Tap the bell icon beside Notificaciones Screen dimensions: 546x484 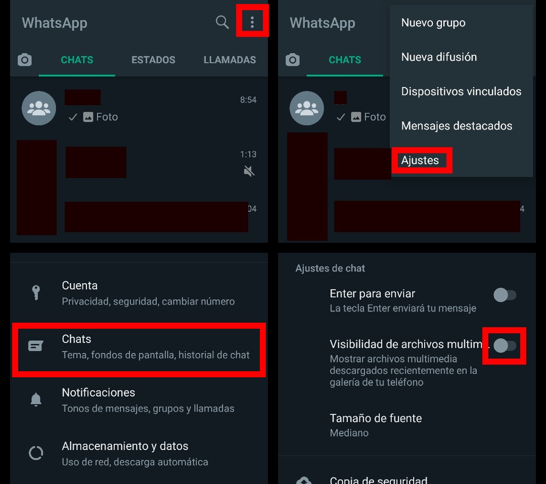point(36,400)
